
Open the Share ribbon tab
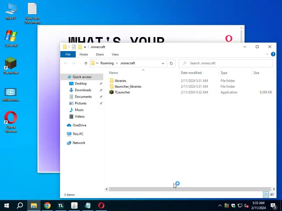click(x=100, y=54)
